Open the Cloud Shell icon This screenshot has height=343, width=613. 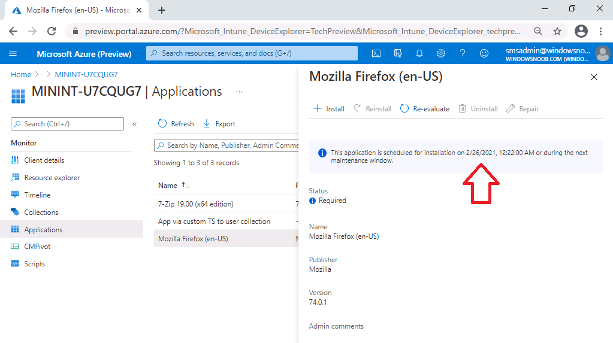point(376,53)
